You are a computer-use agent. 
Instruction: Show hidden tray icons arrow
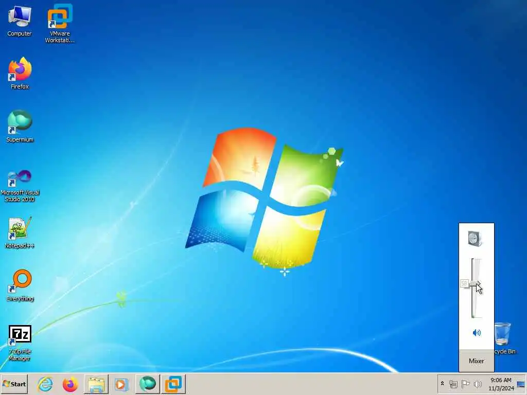pyautogui.click(x=442, y=384)
